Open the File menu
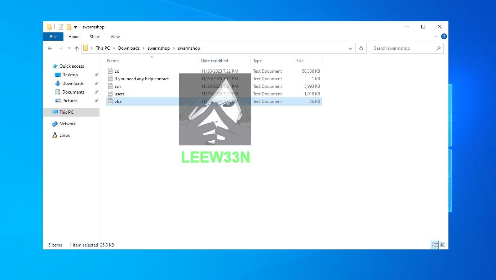Screen dimensions: 496x280 (x=53, y=37)
